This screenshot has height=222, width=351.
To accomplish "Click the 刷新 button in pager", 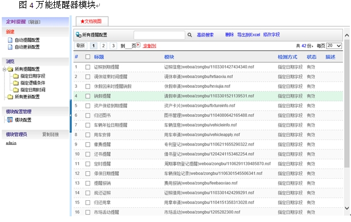I will pyautogui.click(x=80, y=46).
